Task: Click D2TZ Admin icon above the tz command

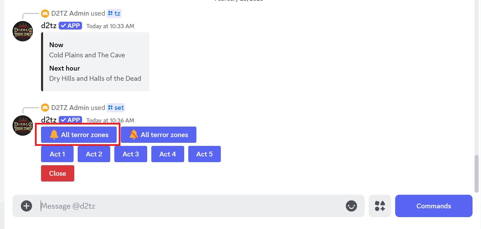Action: (45, 14)
